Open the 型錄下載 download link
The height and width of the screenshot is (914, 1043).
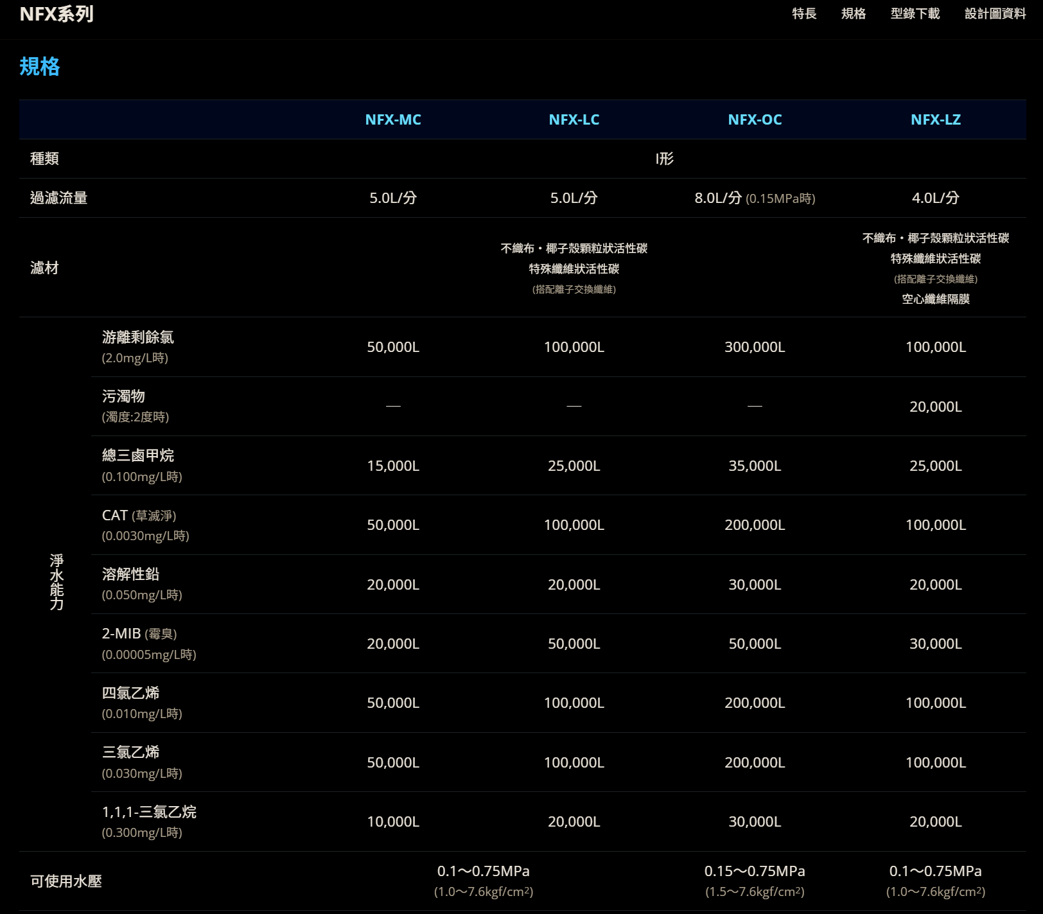(915, 13)
